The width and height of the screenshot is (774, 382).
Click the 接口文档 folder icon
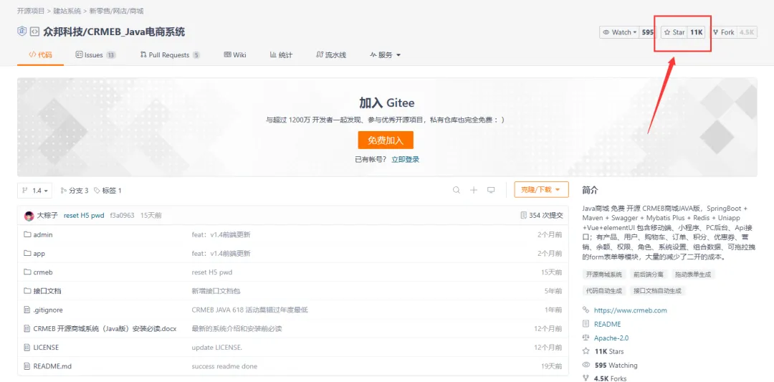27,291
